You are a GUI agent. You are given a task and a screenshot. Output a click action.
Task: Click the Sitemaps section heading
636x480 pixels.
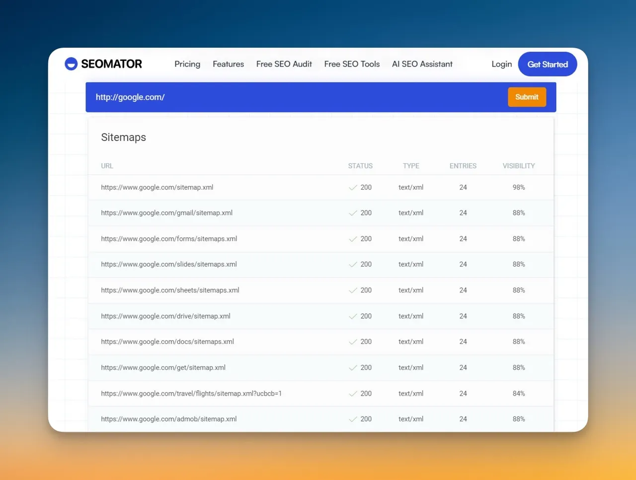pos(123,137)
